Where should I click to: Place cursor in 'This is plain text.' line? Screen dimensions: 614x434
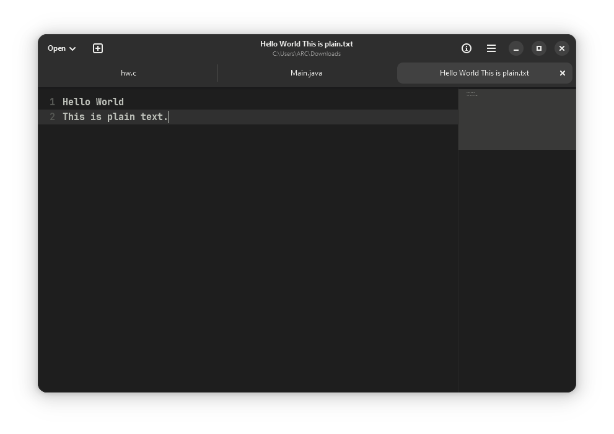(x=115, y=117)
